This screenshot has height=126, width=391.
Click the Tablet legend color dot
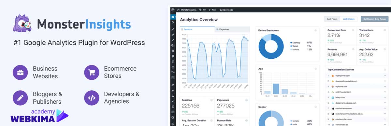click(291, 46)
